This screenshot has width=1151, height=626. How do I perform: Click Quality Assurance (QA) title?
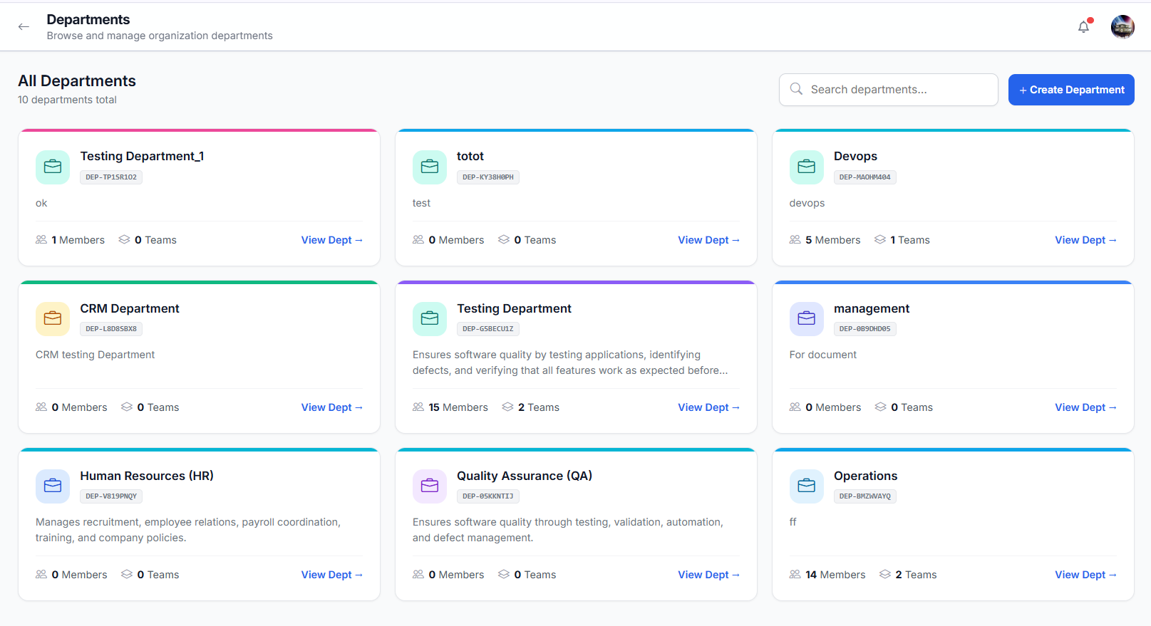pos(525,476)
